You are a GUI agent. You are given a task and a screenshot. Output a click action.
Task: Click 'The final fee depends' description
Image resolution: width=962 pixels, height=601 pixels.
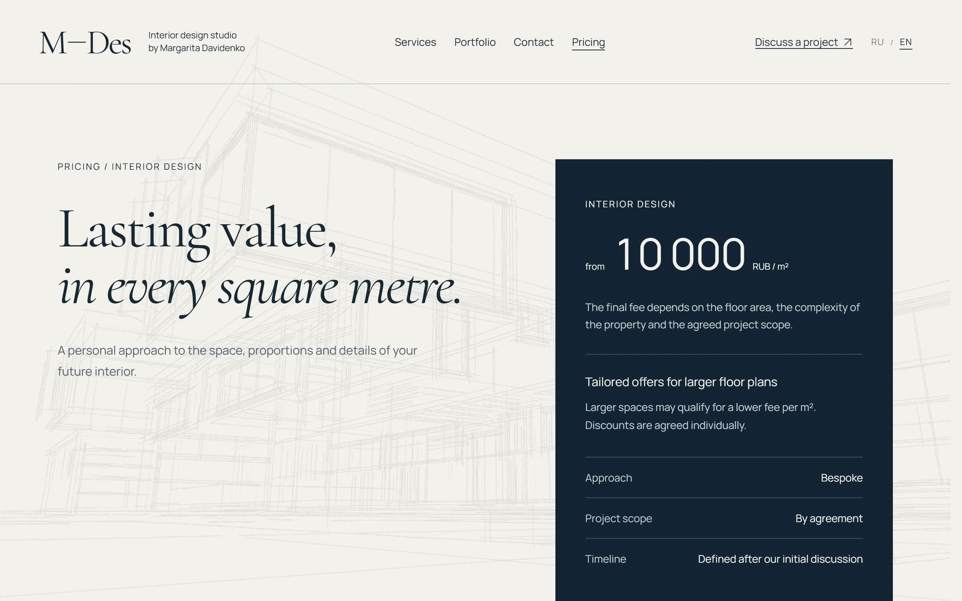pos(722,316)
